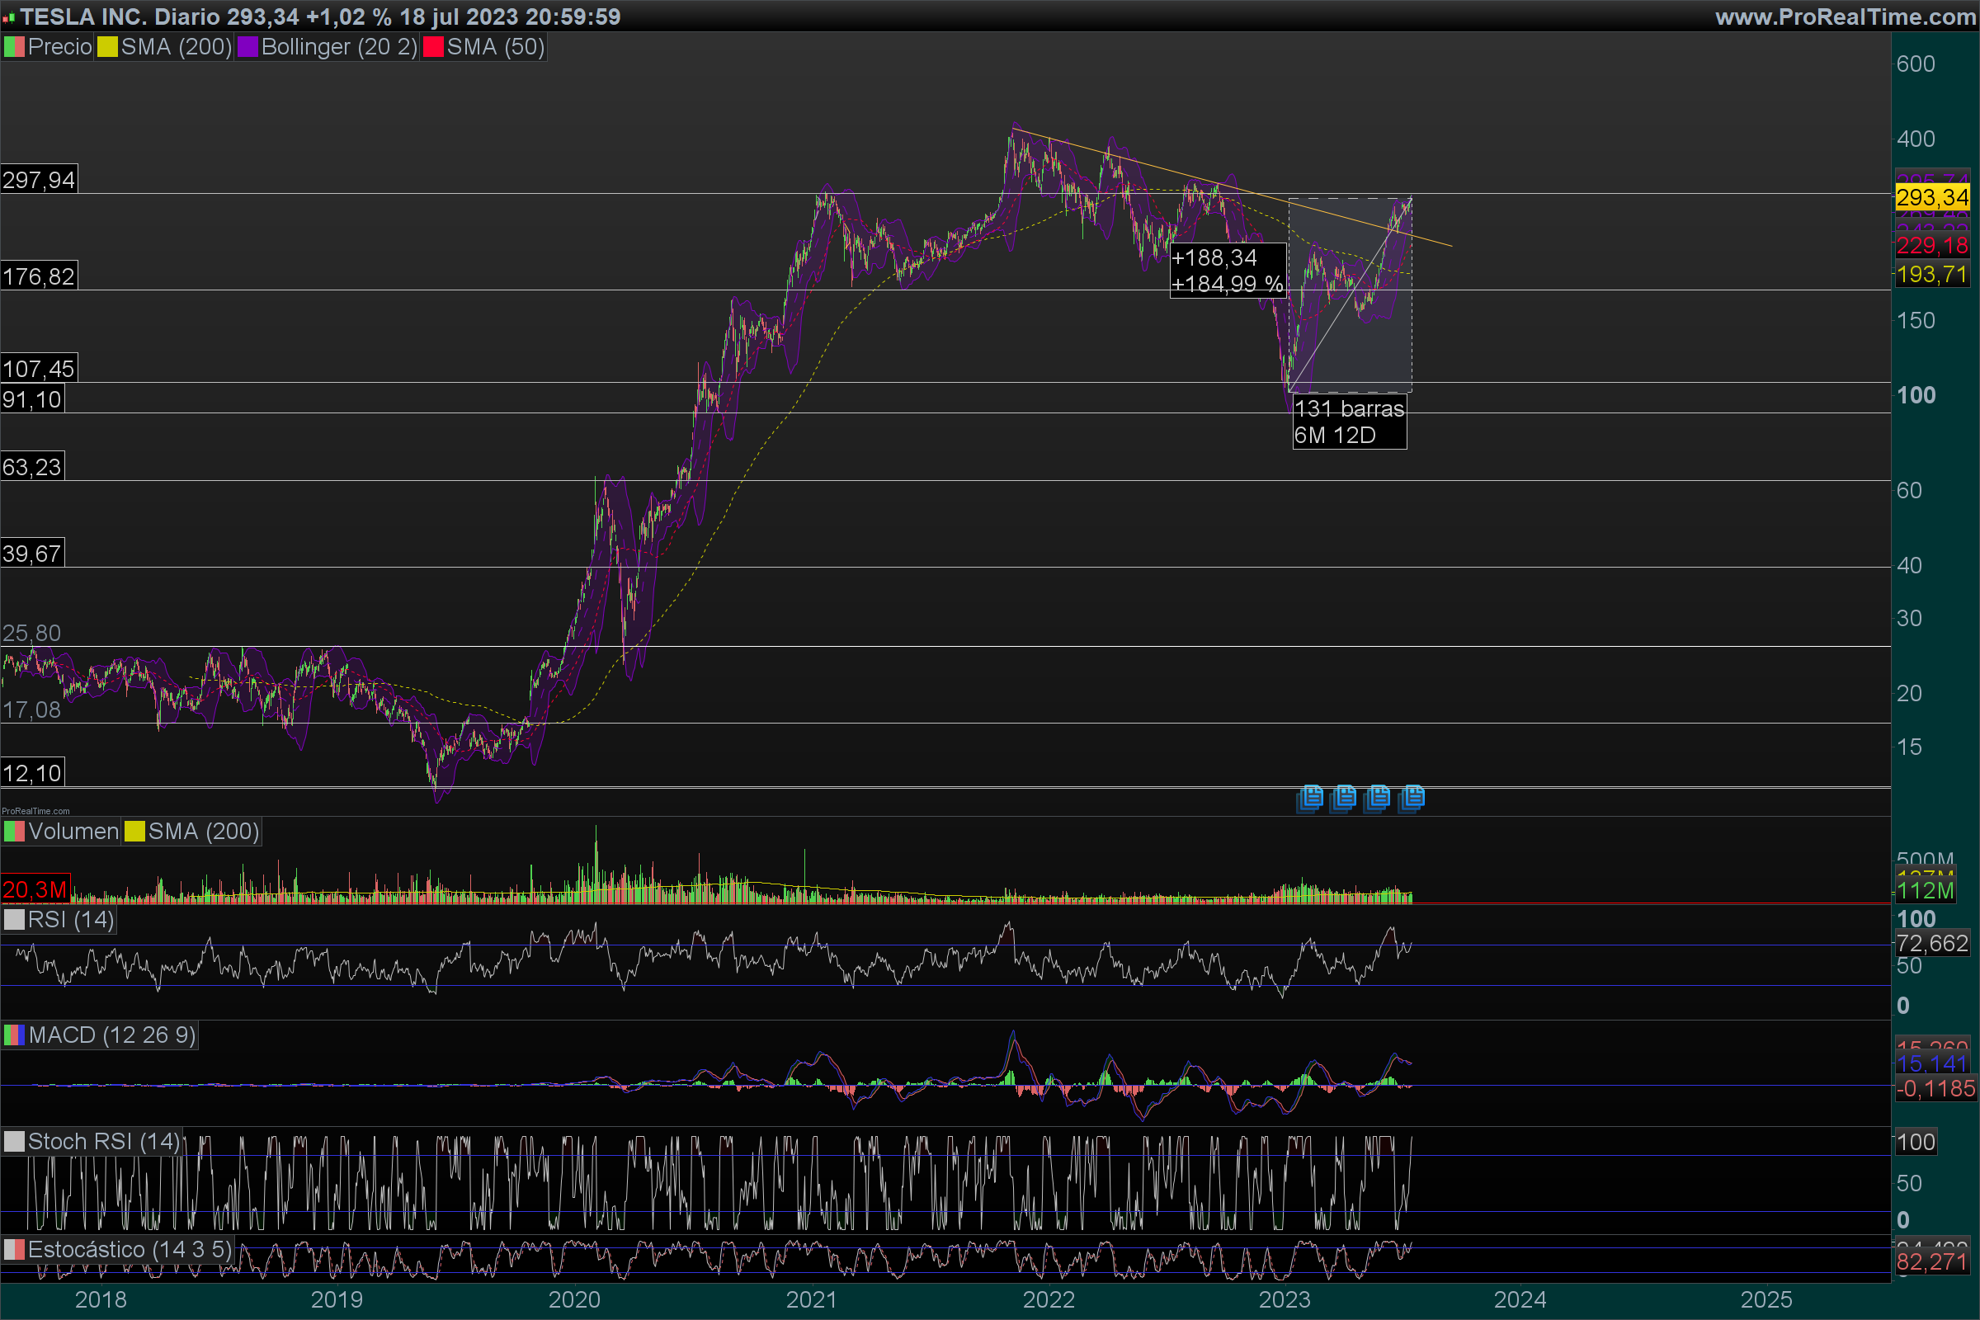Image resolution: width=1980 pixels, height=1320 pixels.
Task: Click the Volumen legend color icon
Action: click(x=14, y=832)
